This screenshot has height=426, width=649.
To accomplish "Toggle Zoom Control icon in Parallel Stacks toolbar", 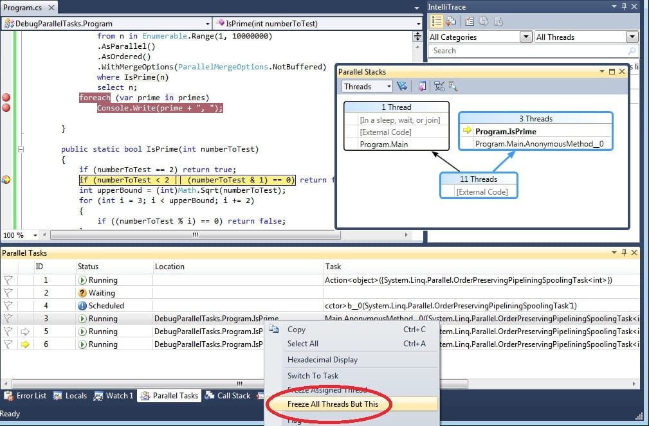I will [453, 87].
